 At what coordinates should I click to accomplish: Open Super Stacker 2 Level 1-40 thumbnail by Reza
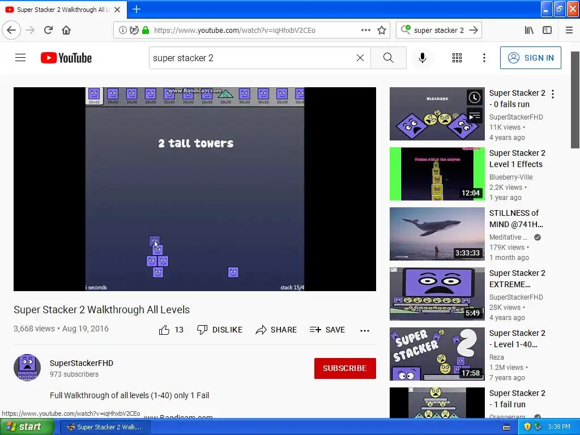point(437,353)
